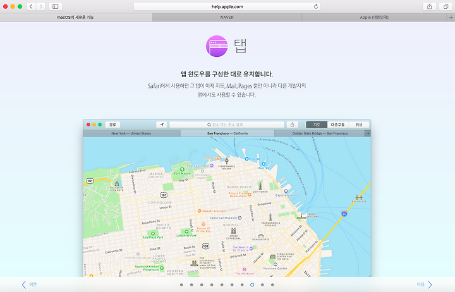Go forward with Safari's forward arrow
Viewport: 455px width, 292px height.
40,6
